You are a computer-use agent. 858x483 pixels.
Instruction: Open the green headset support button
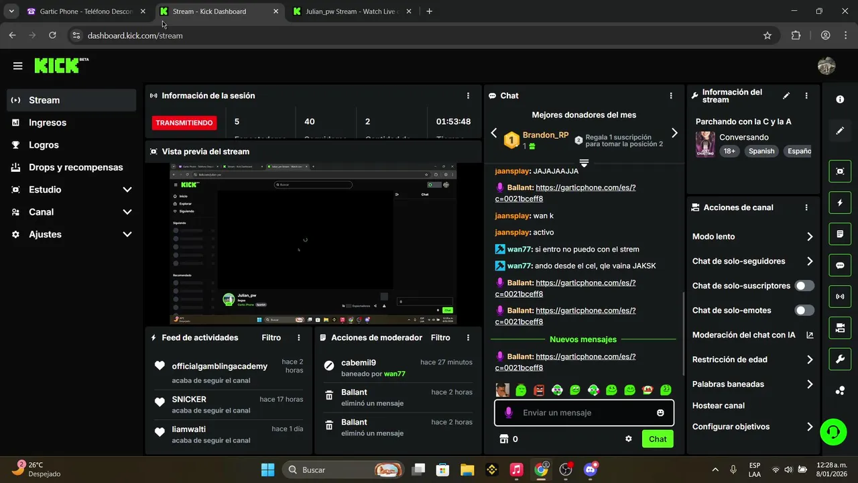833,431
